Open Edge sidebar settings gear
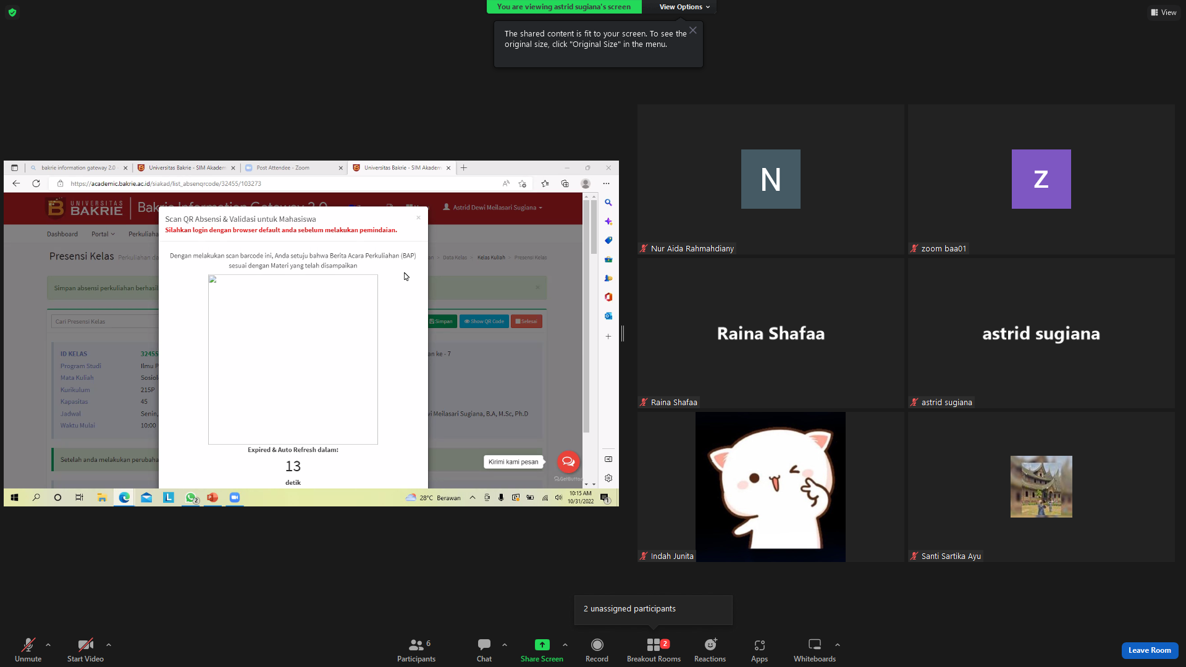Viewport: 1186px width, 667px height. (608, 478)
